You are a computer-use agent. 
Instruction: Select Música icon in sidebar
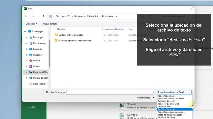coord(31,60)
